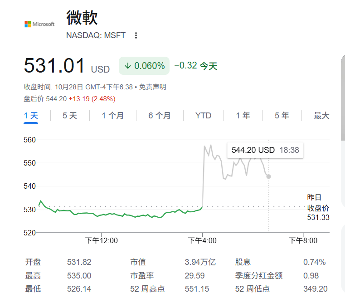The width and height of the screenshot is (345, 298).
Task: Click the 季度分红金额 label
Action: click(x=259, y=276)
